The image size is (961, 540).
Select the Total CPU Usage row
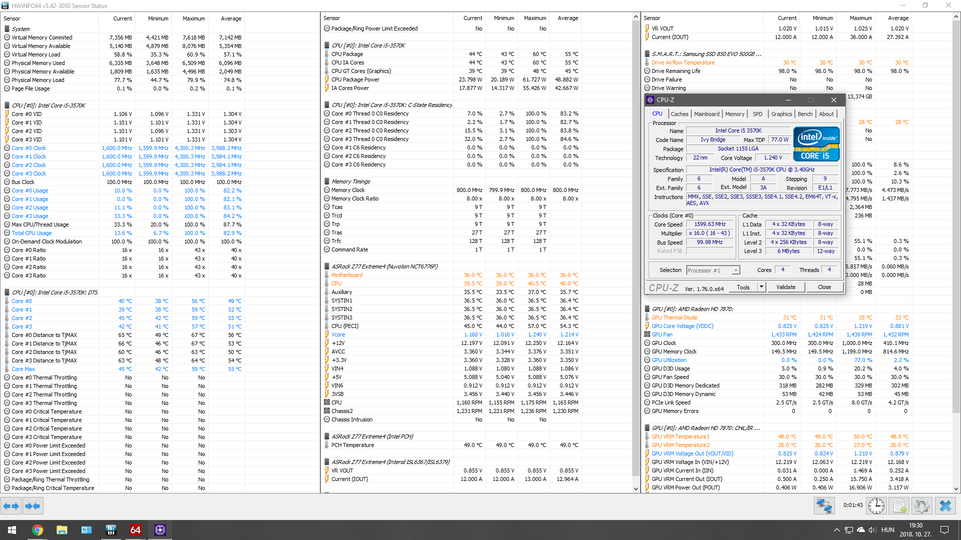pos(123,233)
